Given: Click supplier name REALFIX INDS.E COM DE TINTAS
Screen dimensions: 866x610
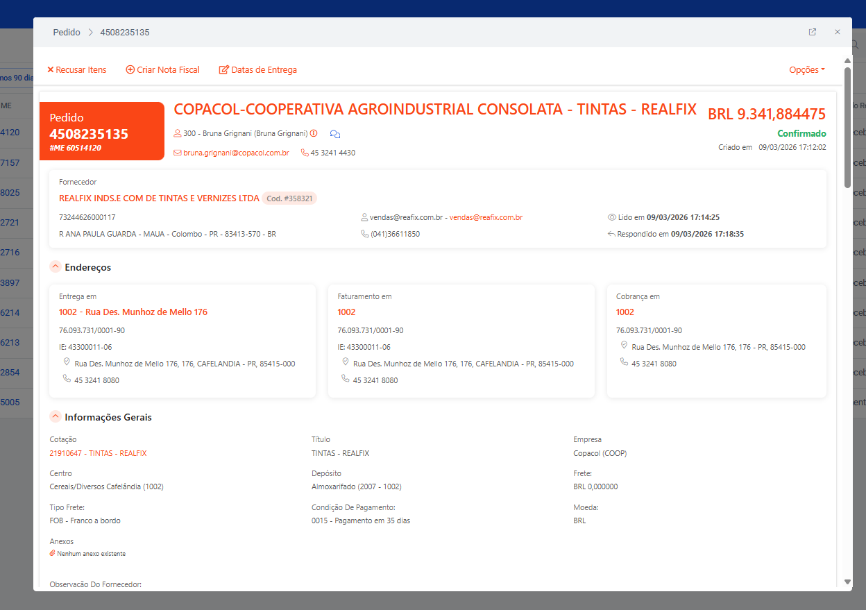Looking at the screenshot, I should [x=159, y=198].
